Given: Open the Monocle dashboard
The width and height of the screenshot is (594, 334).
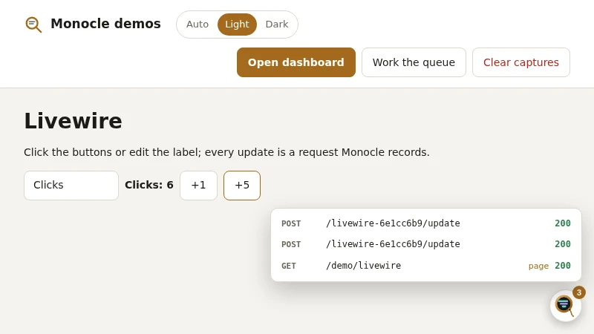Looking at the screenshot, I should tap(296, 62).
